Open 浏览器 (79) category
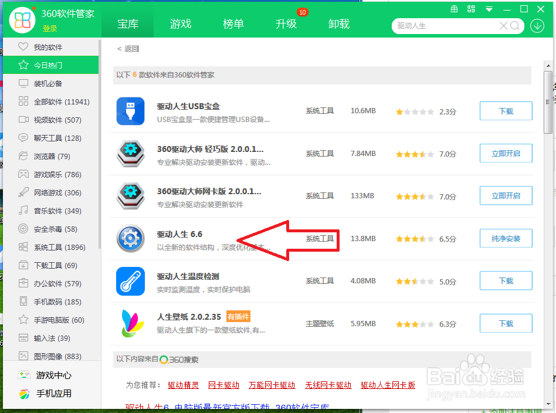The width and height of the screenshot is (556, 413). point(50,156)
